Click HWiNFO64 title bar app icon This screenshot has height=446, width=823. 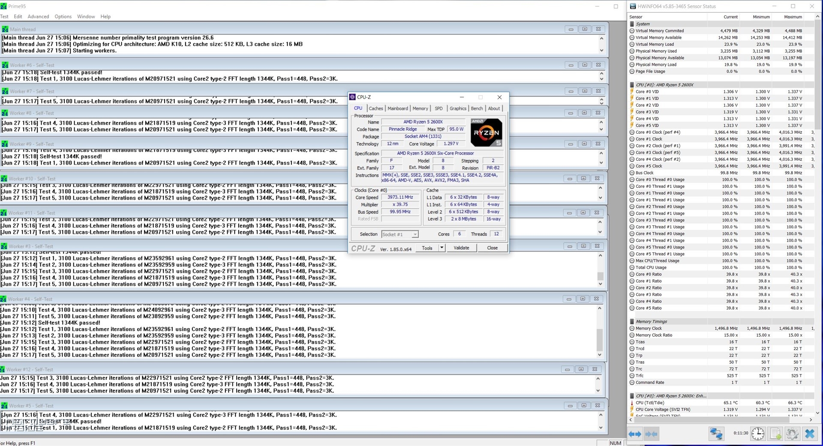tap(633, 6)
